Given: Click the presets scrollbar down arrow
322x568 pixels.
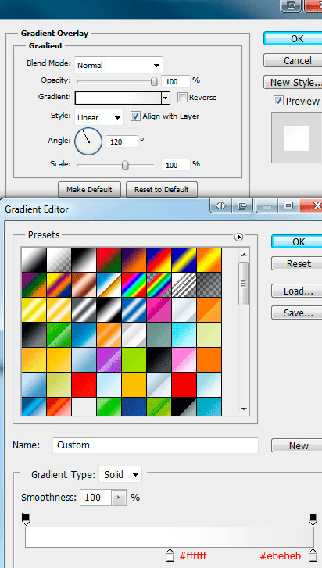Looking at the screenshot, I should 244,409.
